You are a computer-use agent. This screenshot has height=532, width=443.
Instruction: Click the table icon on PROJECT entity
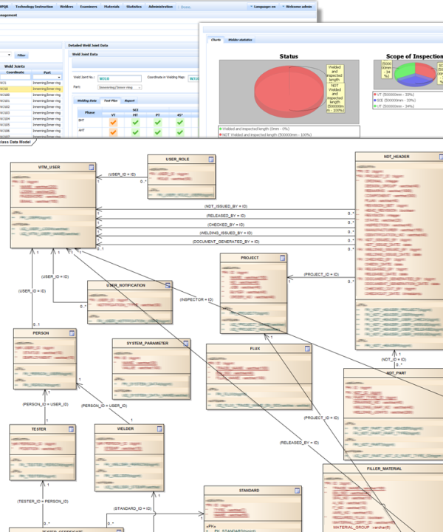pyautogui.click(x=283, y=259)
